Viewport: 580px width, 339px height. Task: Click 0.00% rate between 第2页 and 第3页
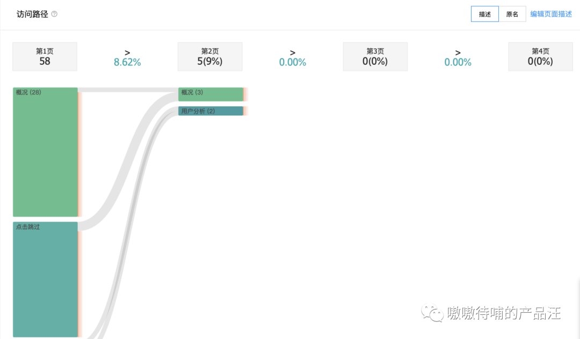pyautogui.click(x=293, y=58)
